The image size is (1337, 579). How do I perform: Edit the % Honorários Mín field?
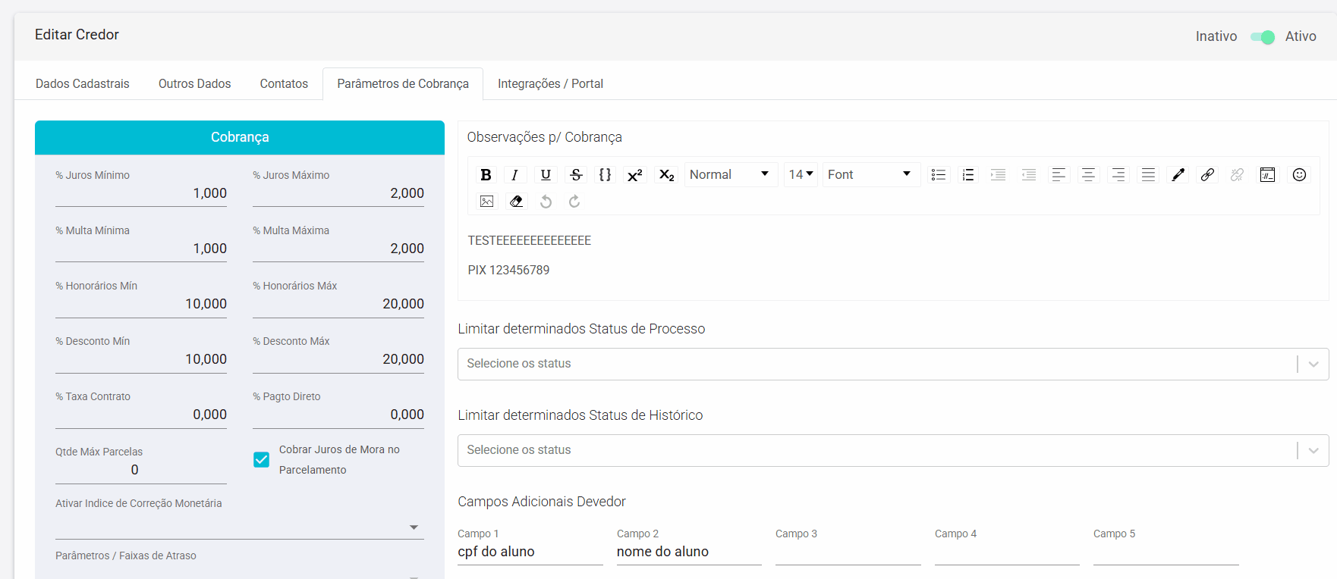pyautogui.click(x=141, y=305)
